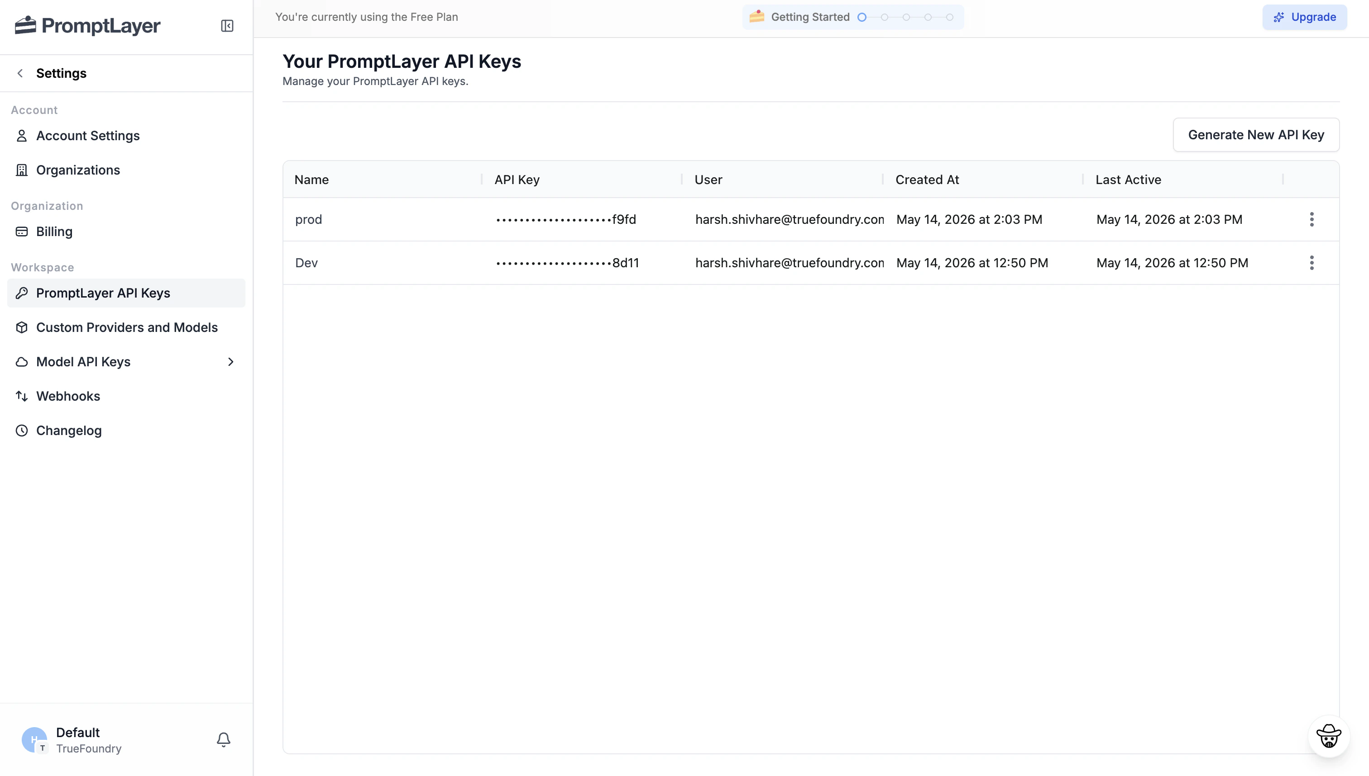Viewport: 1369px width, 776px height.
Task: Open the options menu for prod key
Action: (1312, 220)
